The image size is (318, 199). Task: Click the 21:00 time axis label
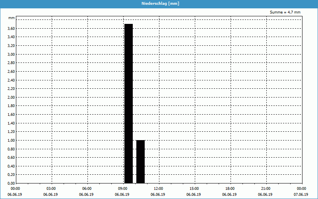point(266,189)
